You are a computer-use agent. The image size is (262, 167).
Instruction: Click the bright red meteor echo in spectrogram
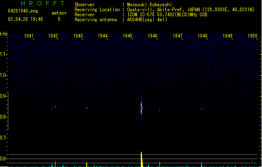[x=141, y=108]
